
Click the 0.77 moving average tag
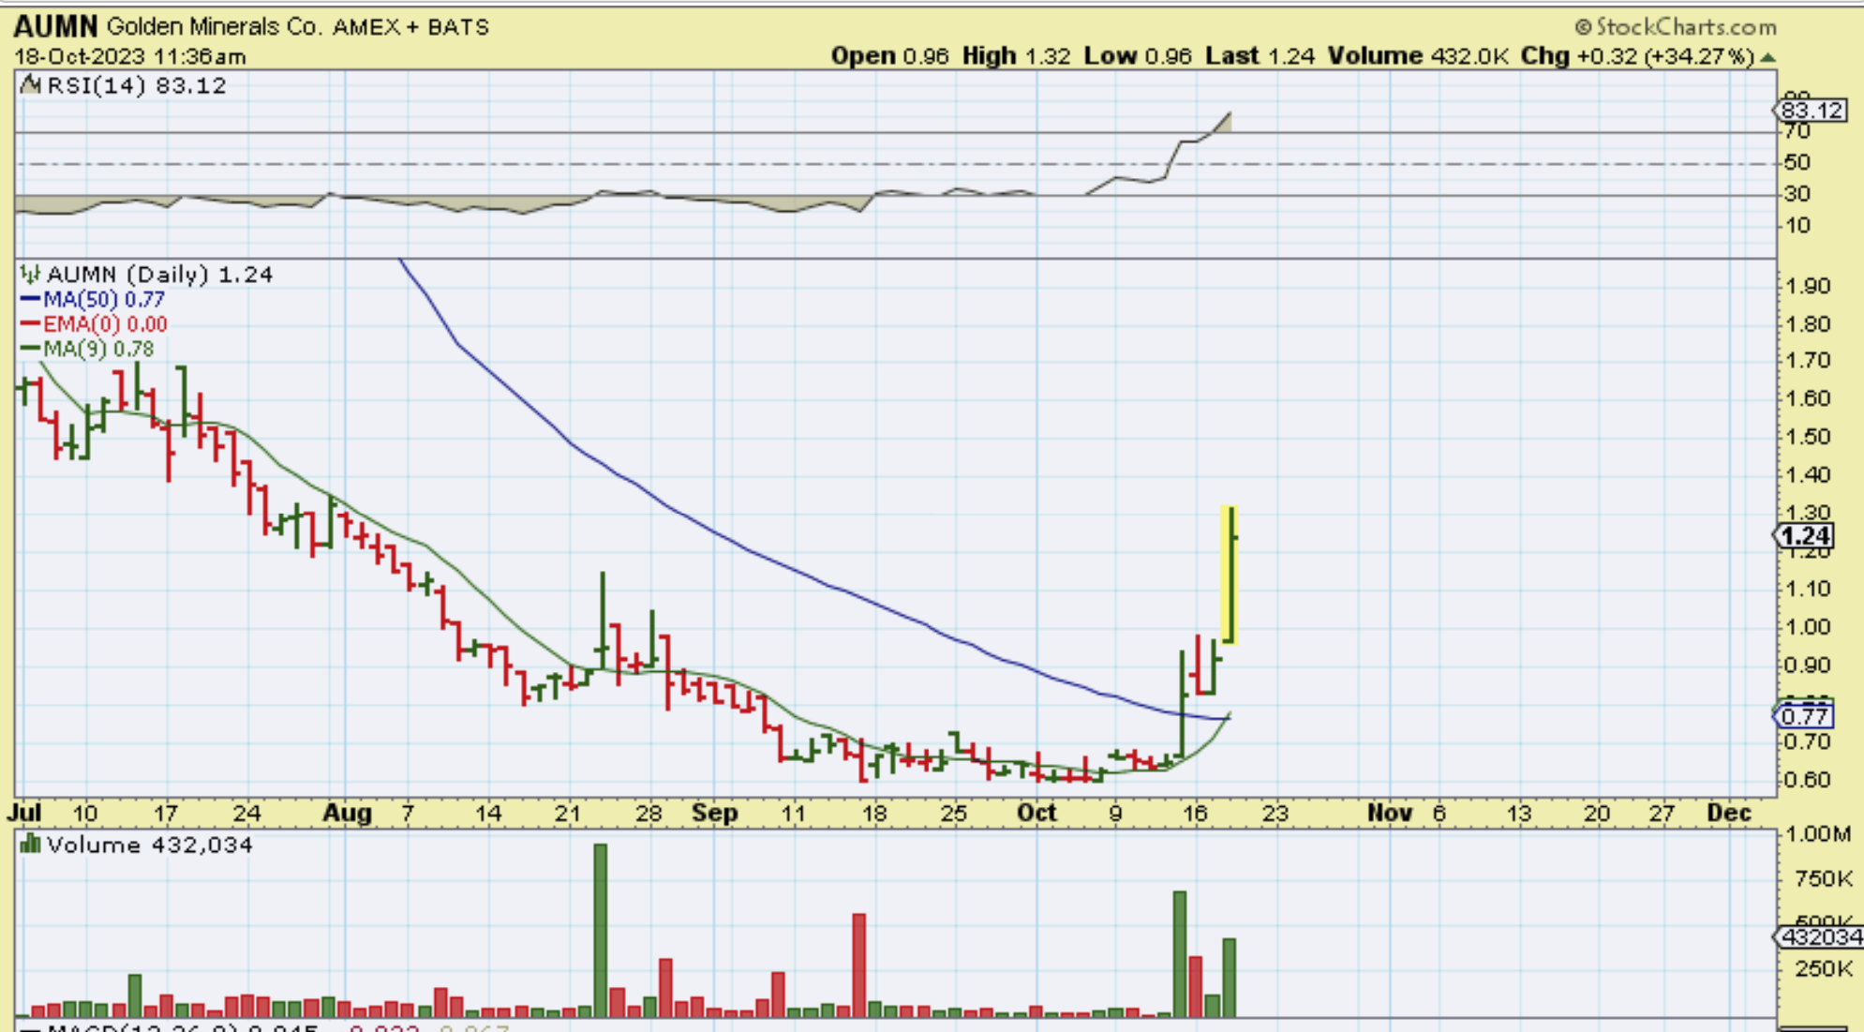pyautogui.click(x=1804, y=716)
